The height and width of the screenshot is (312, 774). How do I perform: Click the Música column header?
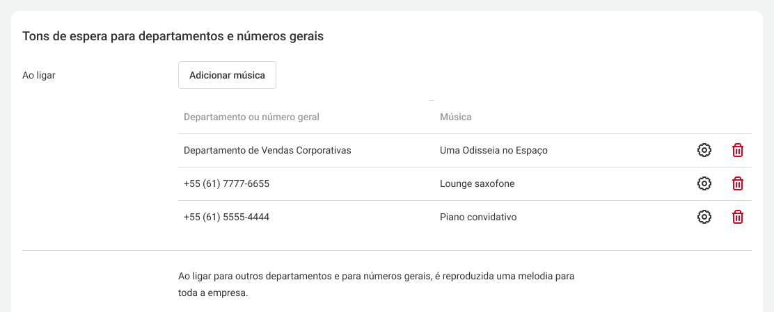pos(455,117)
